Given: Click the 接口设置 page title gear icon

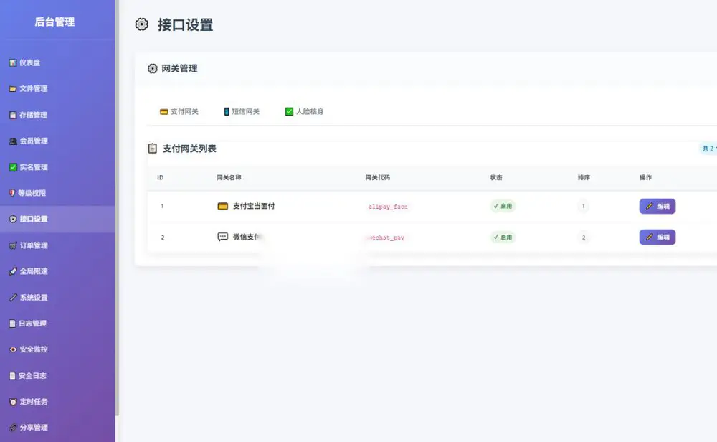Looking at the screenshot, I should (x=142, y=24).
